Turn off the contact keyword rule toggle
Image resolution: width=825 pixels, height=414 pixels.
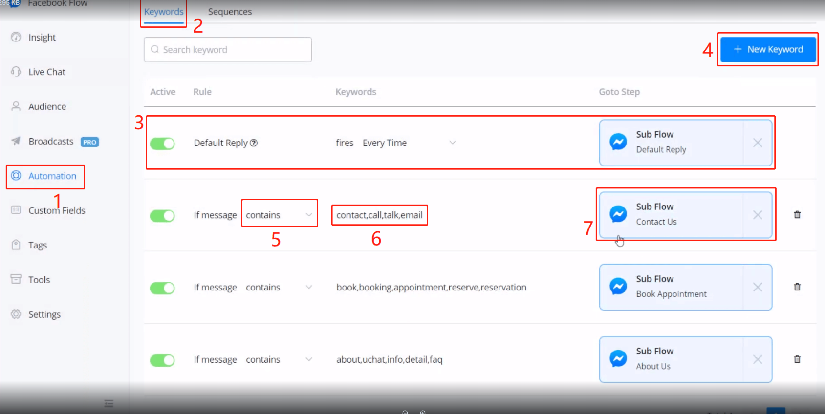point(162,216)
